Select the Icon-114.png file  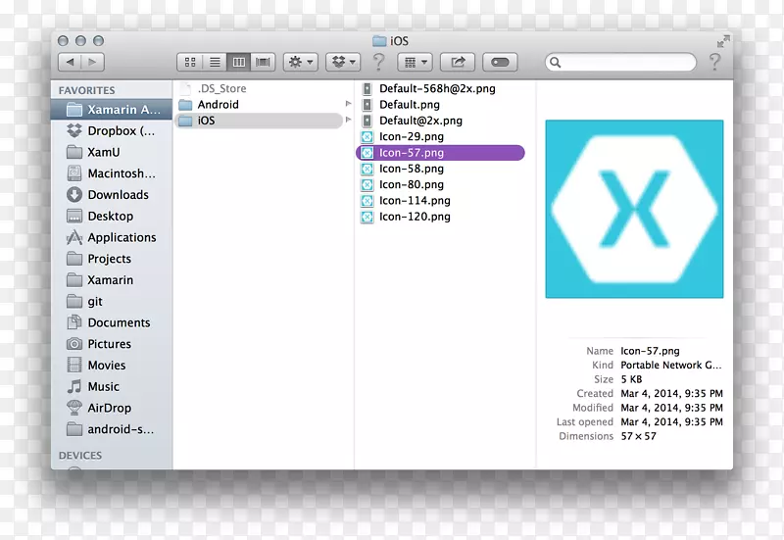pos(440,201)
